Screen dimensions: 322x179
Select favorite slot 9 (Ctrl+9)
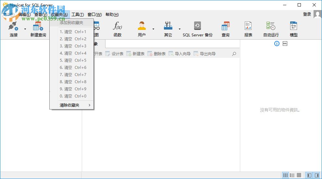71,89
